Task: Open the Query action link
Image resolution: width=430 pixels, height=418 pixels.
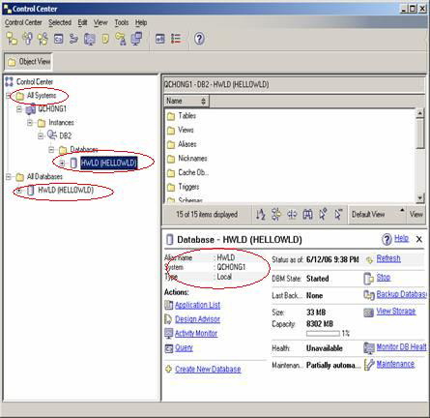Action: [x=184, y=347]
